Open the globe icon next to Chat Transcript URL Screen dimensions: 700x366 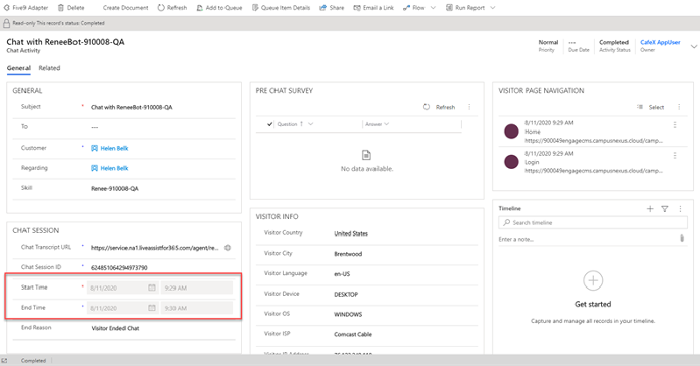228,248
